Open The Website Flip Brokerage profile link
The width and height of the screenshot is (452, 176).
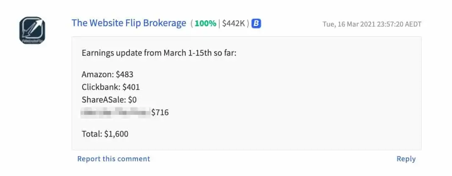coord(129,23)
